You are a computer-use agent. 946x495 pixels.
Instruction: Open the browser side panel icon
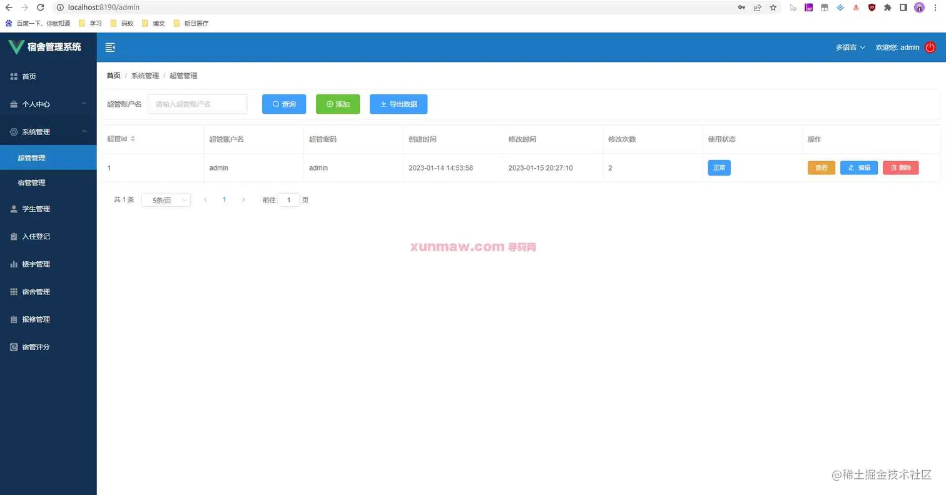(x=903, y=7)
